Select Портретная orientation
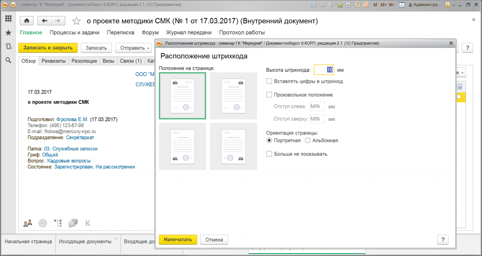Screen dimensions: 482x256 tap(269, 140)
